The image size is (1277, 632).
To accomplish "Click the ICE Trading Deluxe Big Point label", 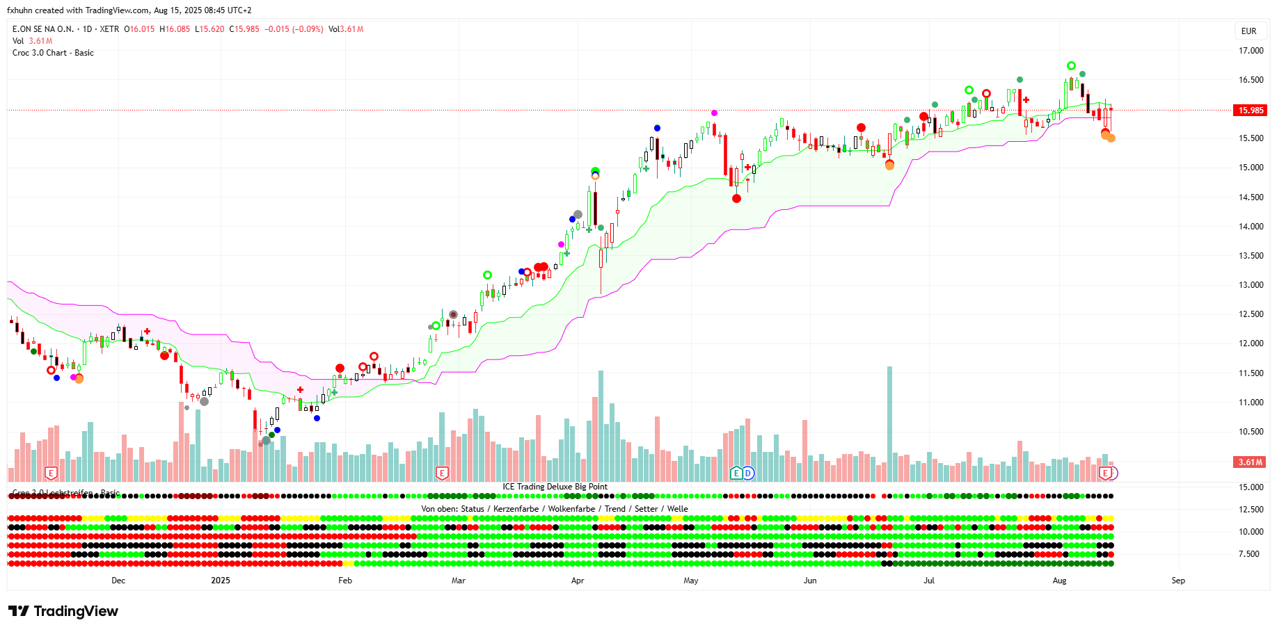I will pos(555,487).
